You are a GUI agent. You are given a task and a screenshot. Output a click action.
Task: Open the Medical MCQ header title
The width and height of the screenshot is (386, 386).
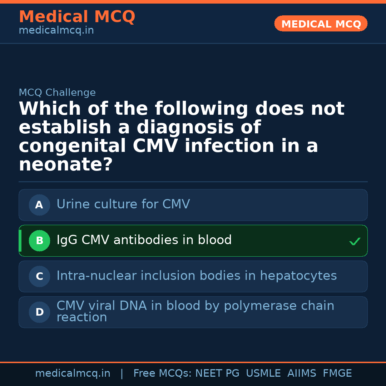tap(77, 17)
